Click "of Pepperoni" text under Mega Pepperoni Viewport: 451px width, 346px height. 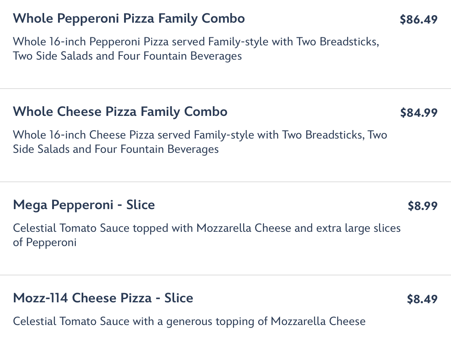pyautogui.click(x=45, y=243)
